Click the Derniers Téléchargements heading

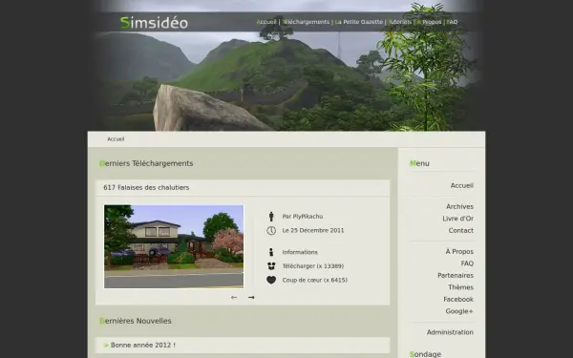(x=146, y=163)
